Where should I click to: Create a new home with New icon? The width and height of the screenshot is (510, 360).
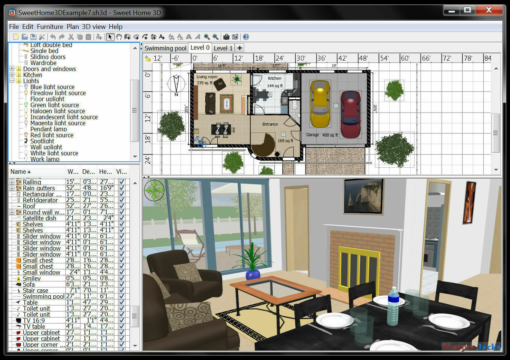tap(16, 37)
